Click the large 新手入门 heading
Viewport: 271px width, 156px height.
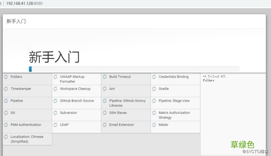[54, 57]
